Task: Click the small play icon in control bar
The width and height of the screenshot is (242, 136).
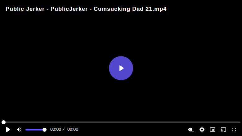Action: click(x=8, y=130)
